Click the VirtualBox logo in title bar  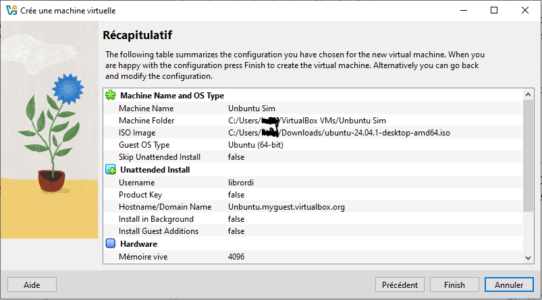(11, 10)
